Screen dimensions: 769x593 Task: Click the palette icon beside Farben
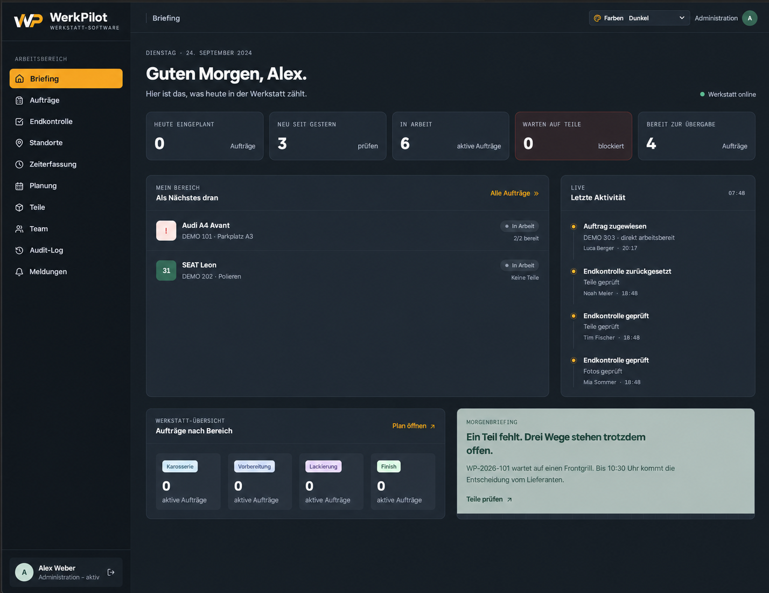(597, 18)
